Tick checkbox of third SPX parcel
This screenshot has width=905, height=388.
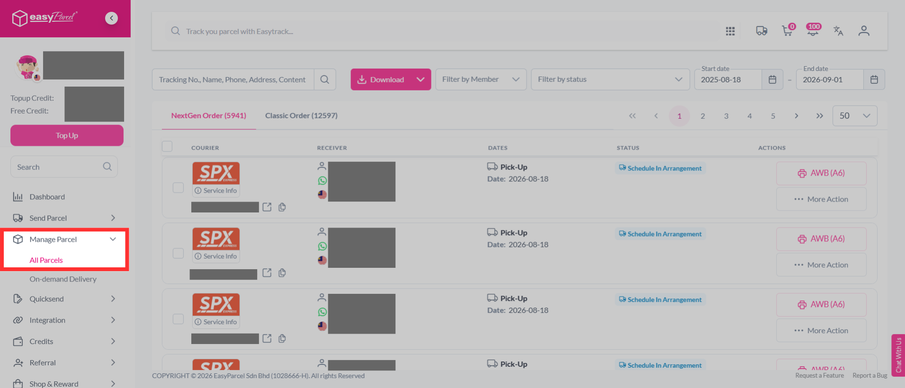click(178, 319)
